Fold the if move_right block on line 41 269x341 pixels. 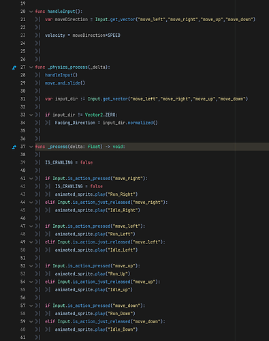pos(31,179)
